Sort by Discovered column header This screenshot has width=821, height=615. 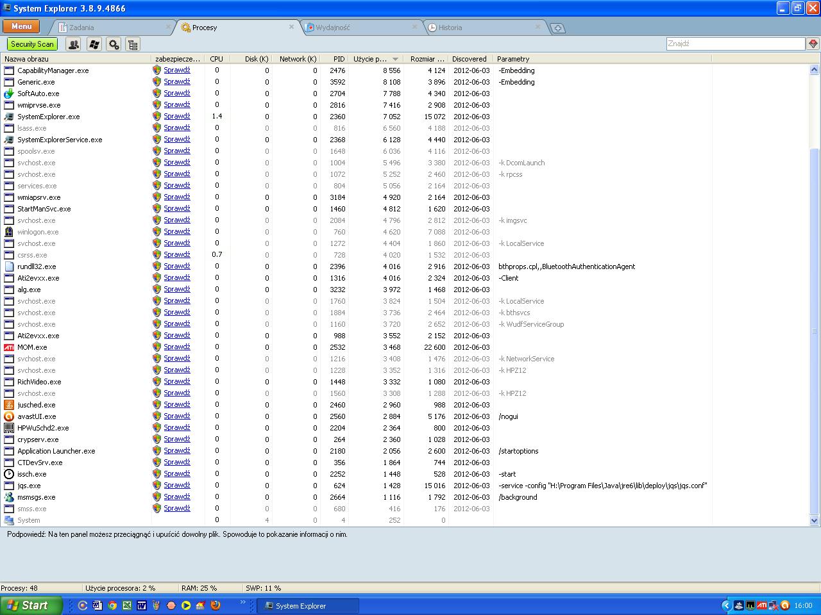[470, 59]
